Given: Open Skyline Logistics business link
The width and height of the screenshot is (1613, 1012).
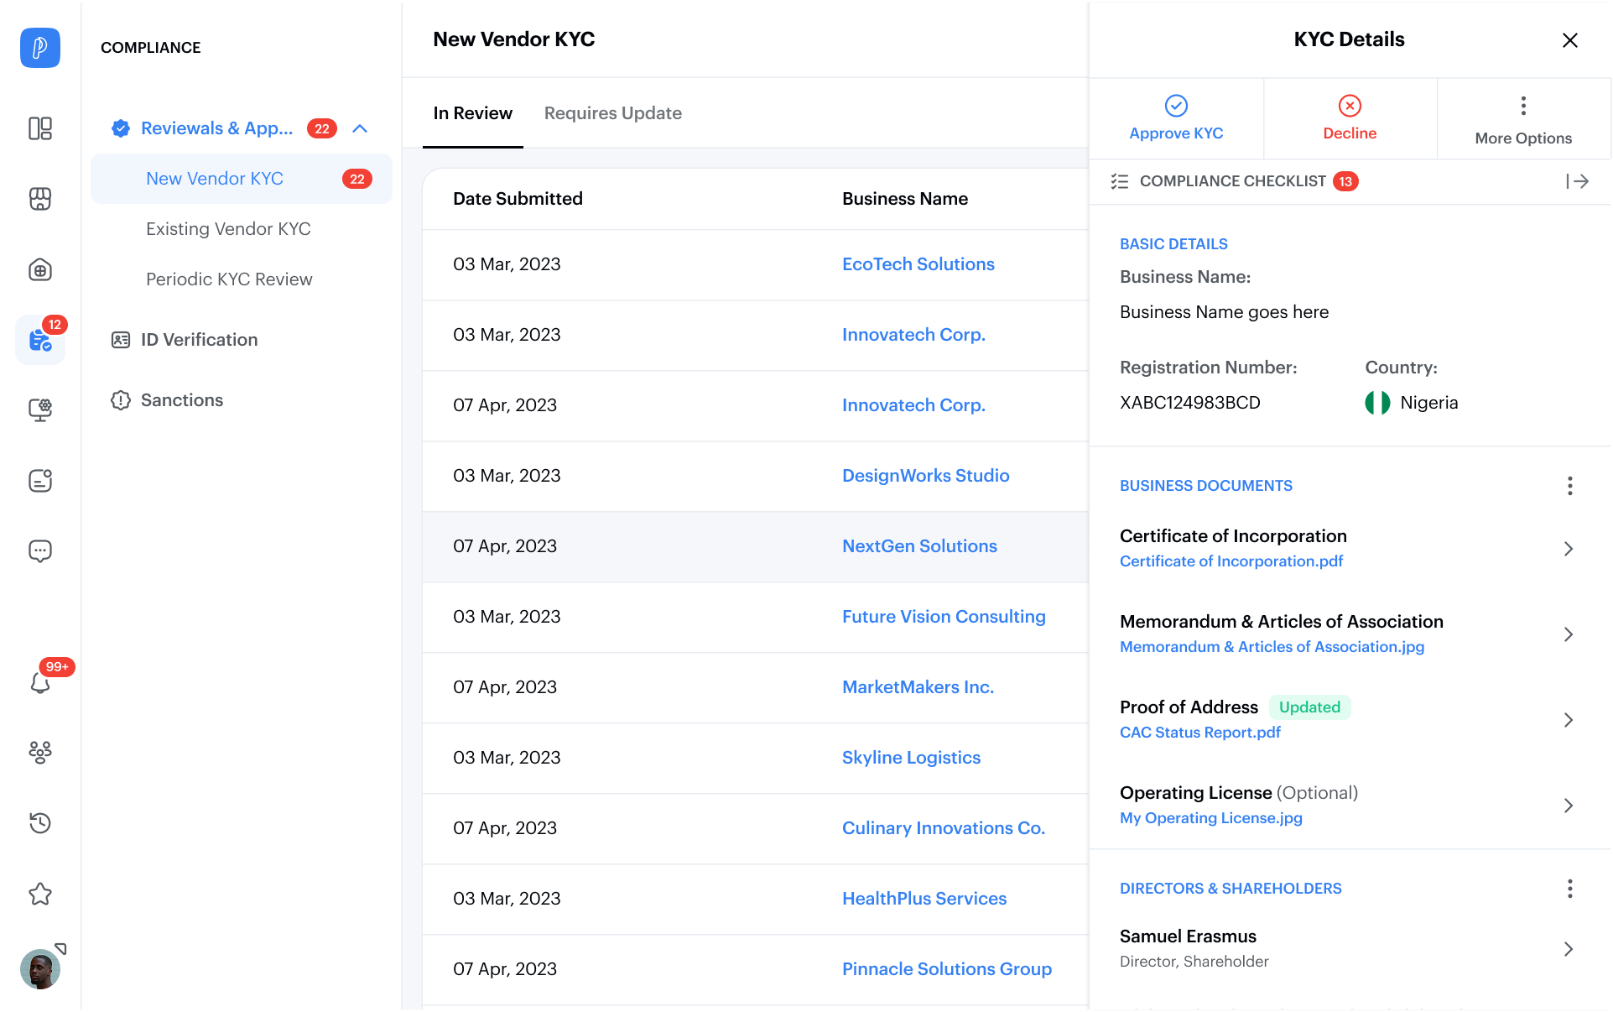Looking at the screenshot, I should click(911, 758).
